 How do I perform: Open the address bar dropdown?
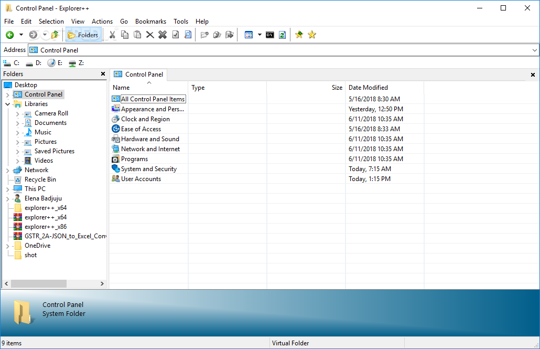[x=534, y=50]
